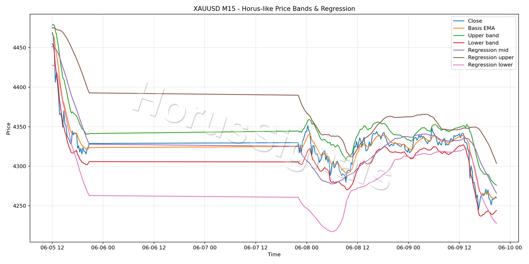The height and width of the screenshot is (264, 529).
Task: Click the '06-06 12' x-axis tick label
Action: [154, 247]
